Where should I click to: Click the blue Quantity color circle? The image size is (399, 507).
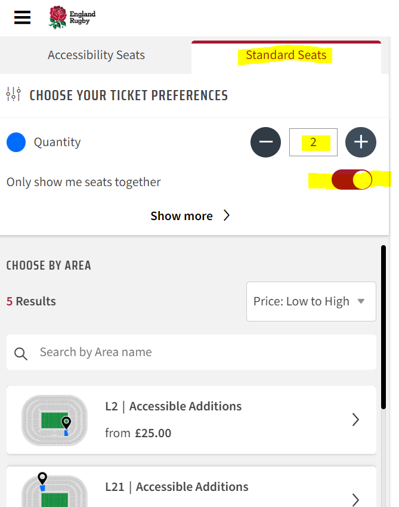coord(16,143)
